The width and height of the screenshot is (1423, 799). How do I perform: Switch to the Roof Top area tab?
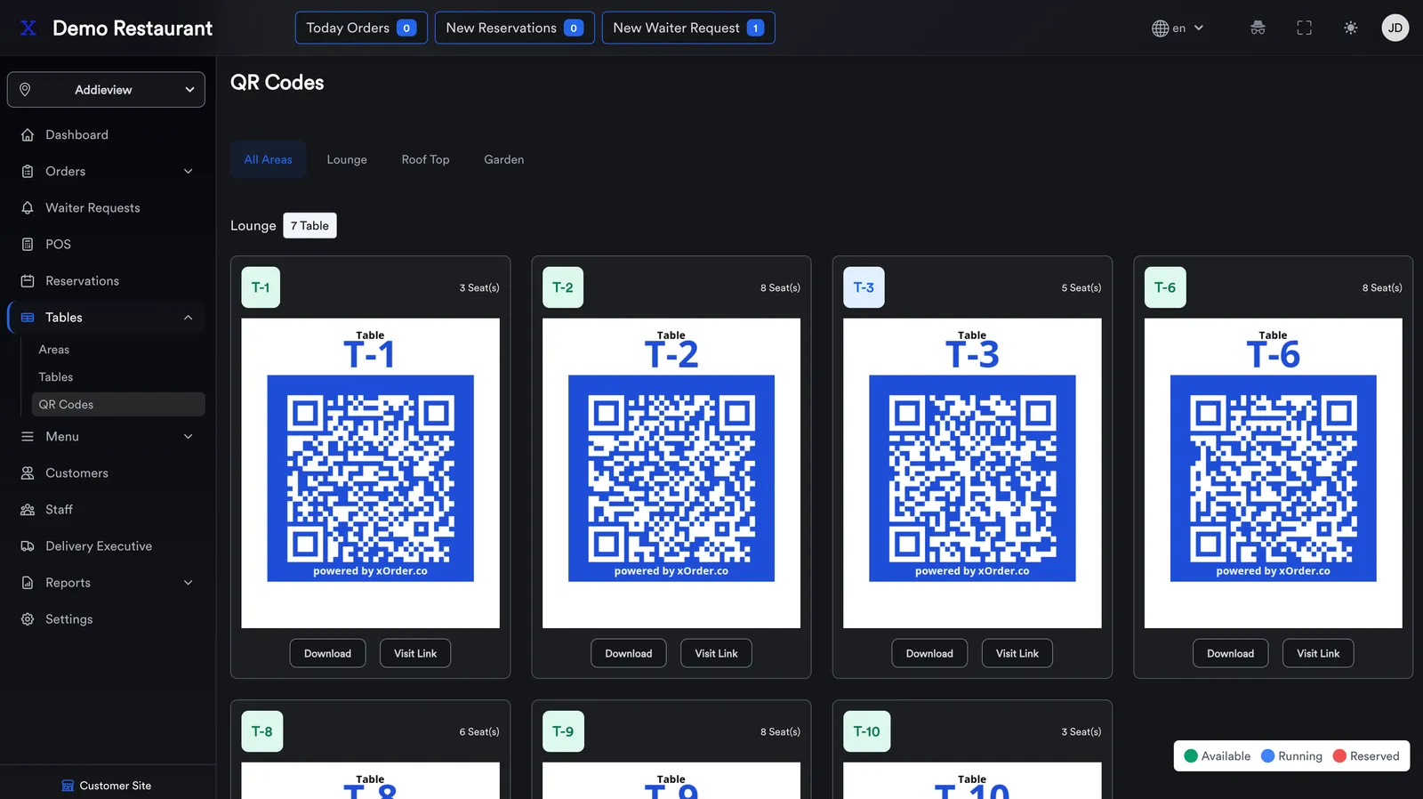click(425, 159)
